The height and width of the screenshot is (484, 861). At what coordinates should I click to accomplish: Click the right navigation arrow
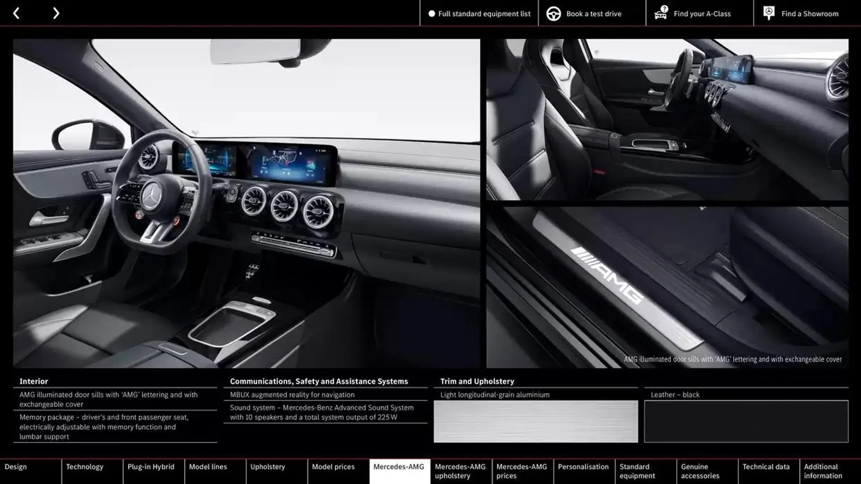click(56, 13)
